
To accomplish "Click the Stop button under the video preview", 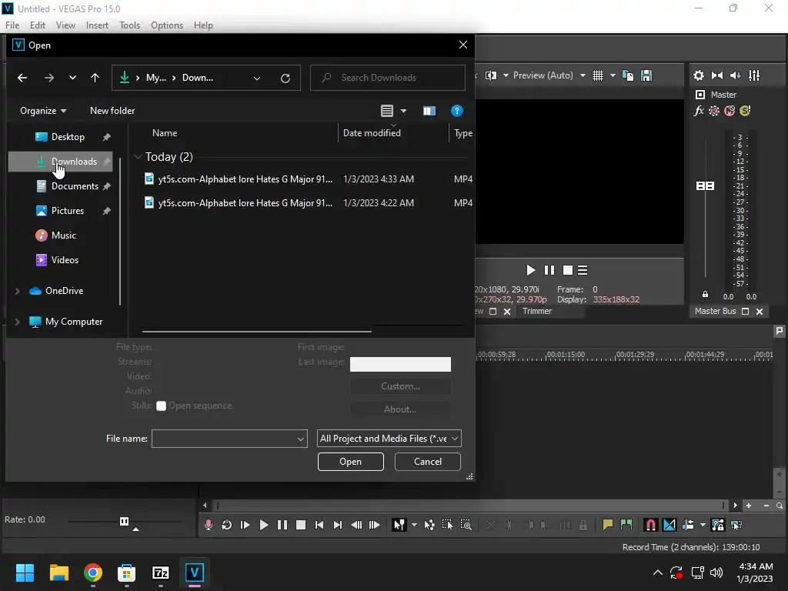I will [x=568, y=270].
